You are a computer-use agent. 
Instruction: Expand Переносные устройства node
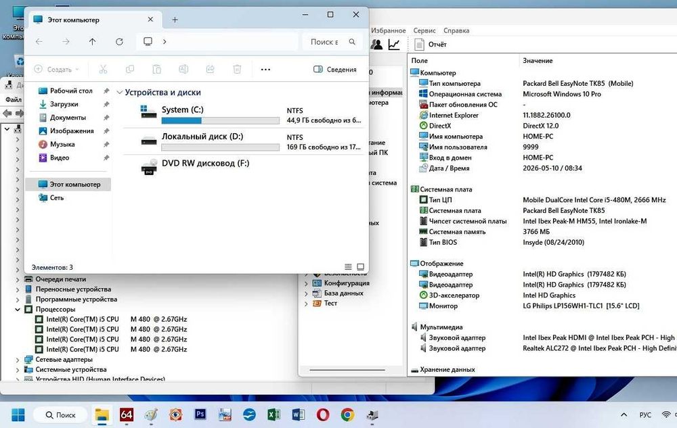pos(18,289)
